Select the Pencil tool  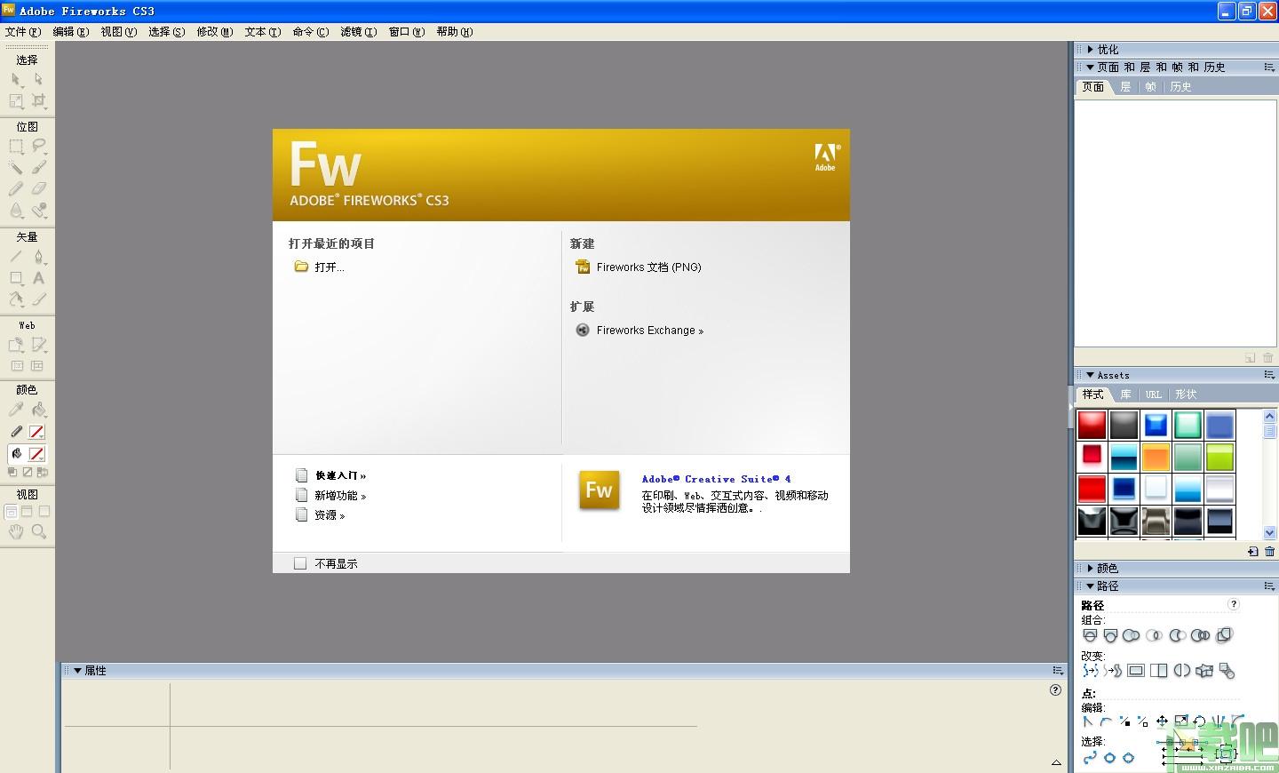[16, 189]
